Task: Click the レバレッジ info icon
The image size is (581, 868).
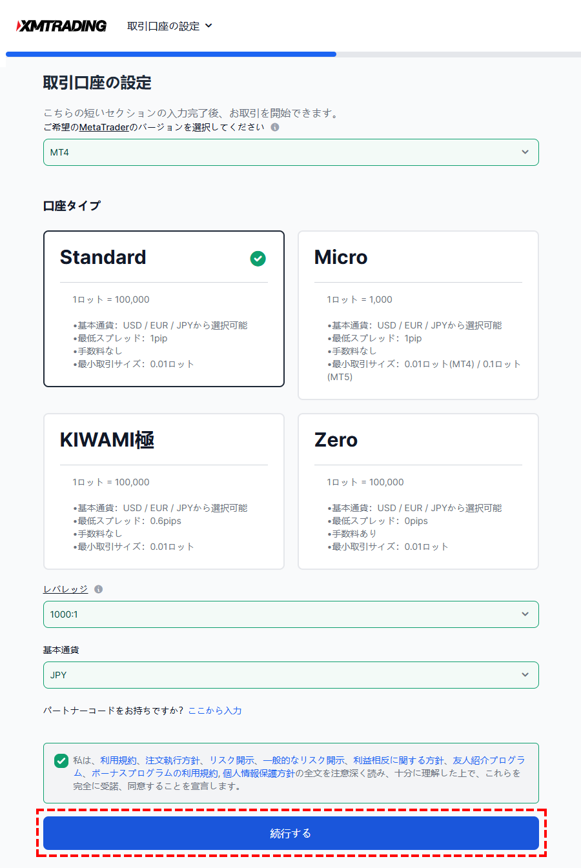Action: [x=99, y=589]
